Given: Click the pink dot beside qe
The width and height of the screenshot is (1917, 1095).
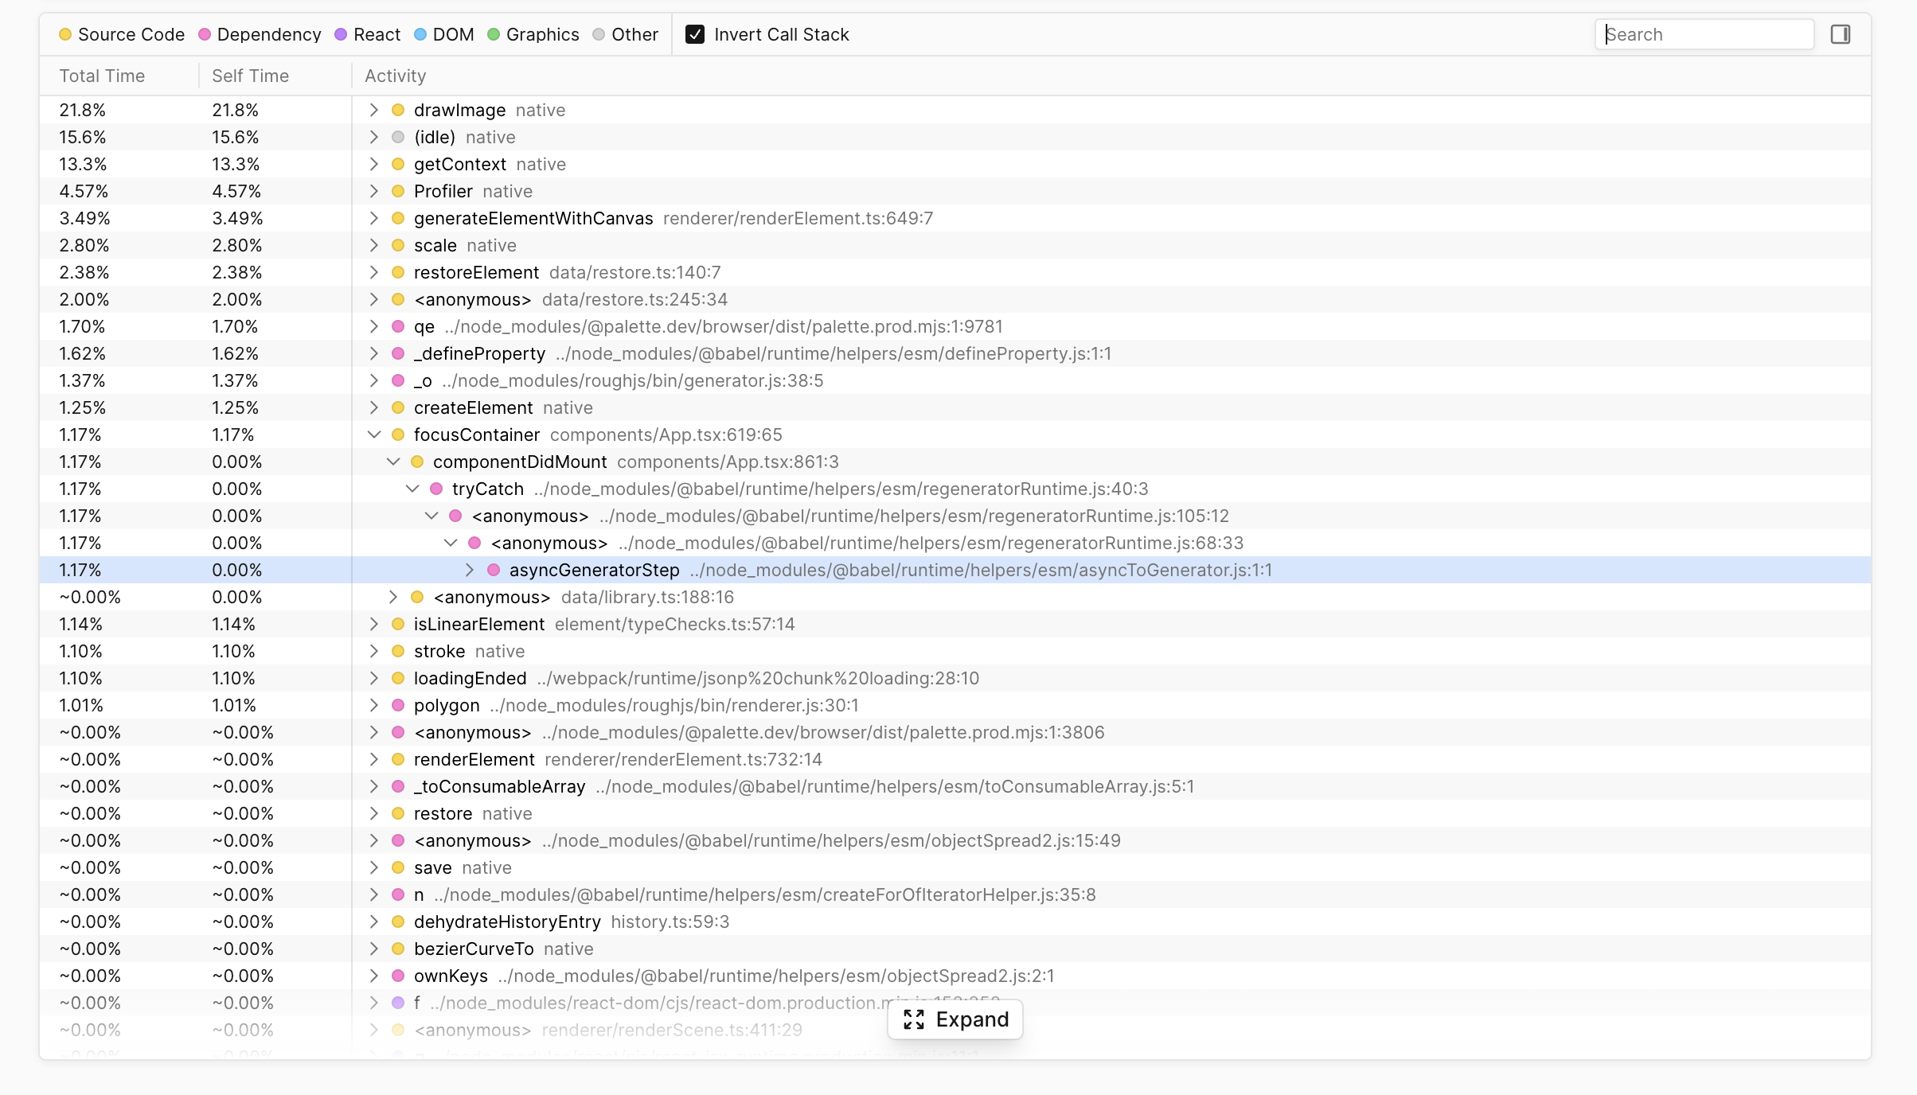Looking at the screenshot, I should [398, 326].
